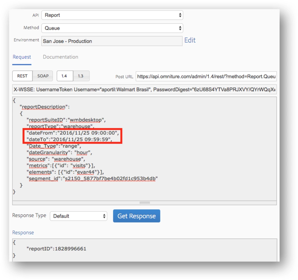Click the "dateFrom" line in request body
298x280 pixels.
tap(73, 133)
